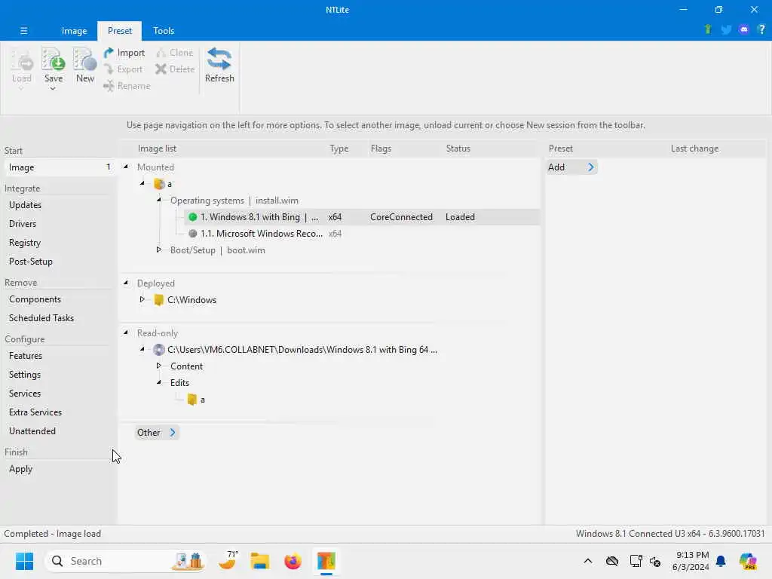Collapse the Deployed group
The image size is (772, 579).
126,283
